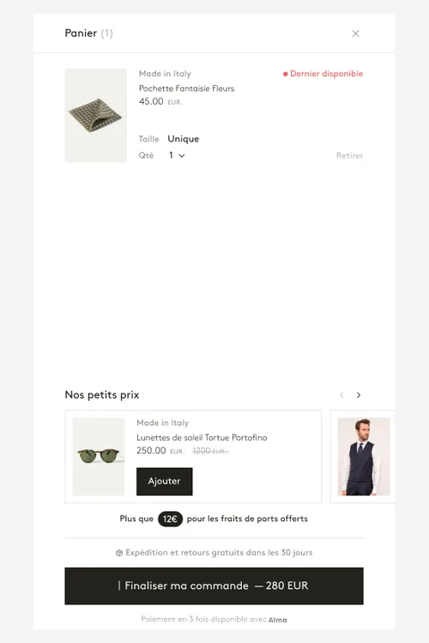The image size is (429, 643).
Task: Click the Retirer link
Action: click(349, 155)
